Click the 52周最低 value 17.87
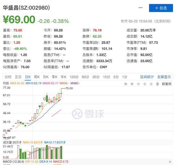This screenshot has height=165, width=178. (66, 67)
